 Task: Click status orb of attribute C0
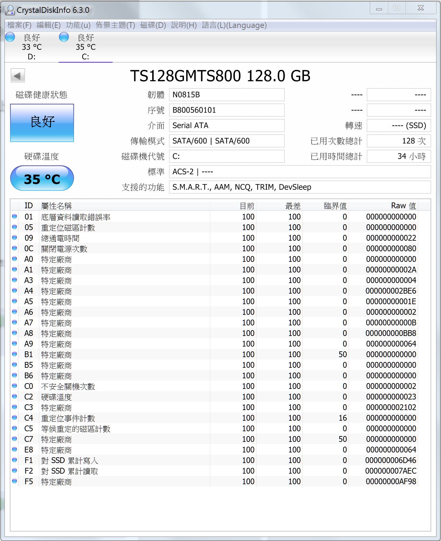coord(14,386)
